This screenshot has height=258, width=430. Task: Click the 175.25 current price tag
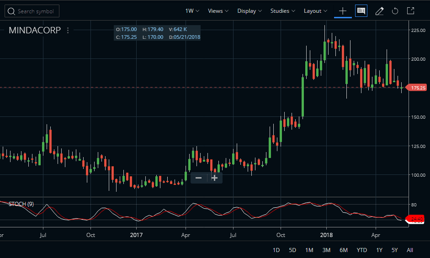coord(416,88)
